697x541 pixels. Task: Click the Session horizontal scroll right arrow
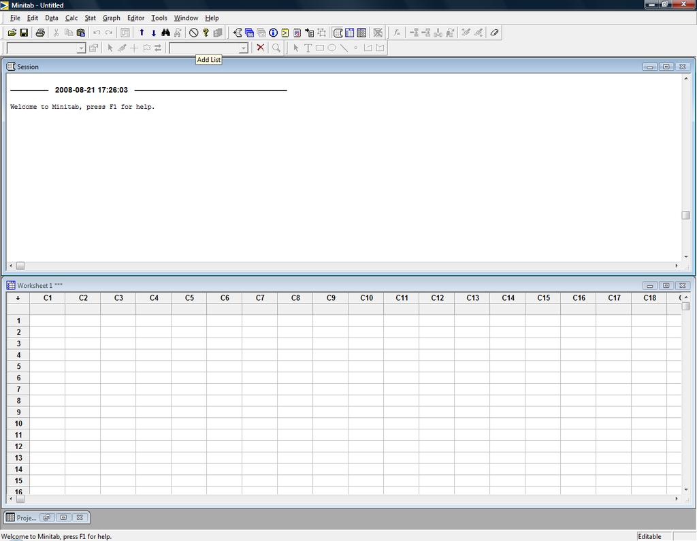(x=677, y=266)
